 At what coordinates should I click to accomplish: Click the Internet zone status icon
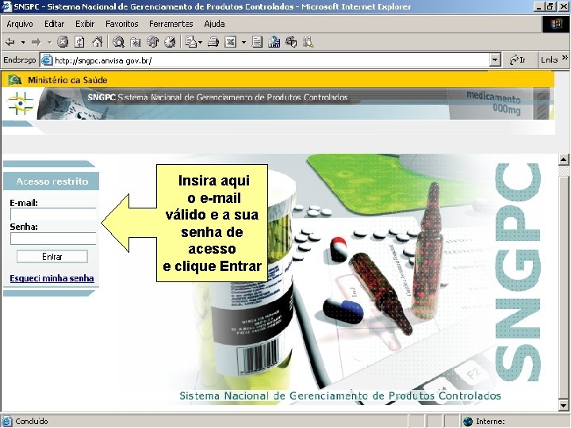click(468, 422)
